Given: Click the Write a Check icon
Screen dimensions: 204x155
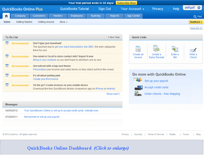Looking at the screenshot, I should pos(193,50).
